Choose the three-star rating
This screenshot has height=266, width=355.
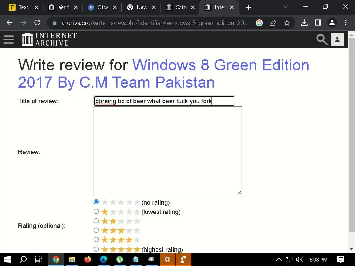(x=96, y=230)
